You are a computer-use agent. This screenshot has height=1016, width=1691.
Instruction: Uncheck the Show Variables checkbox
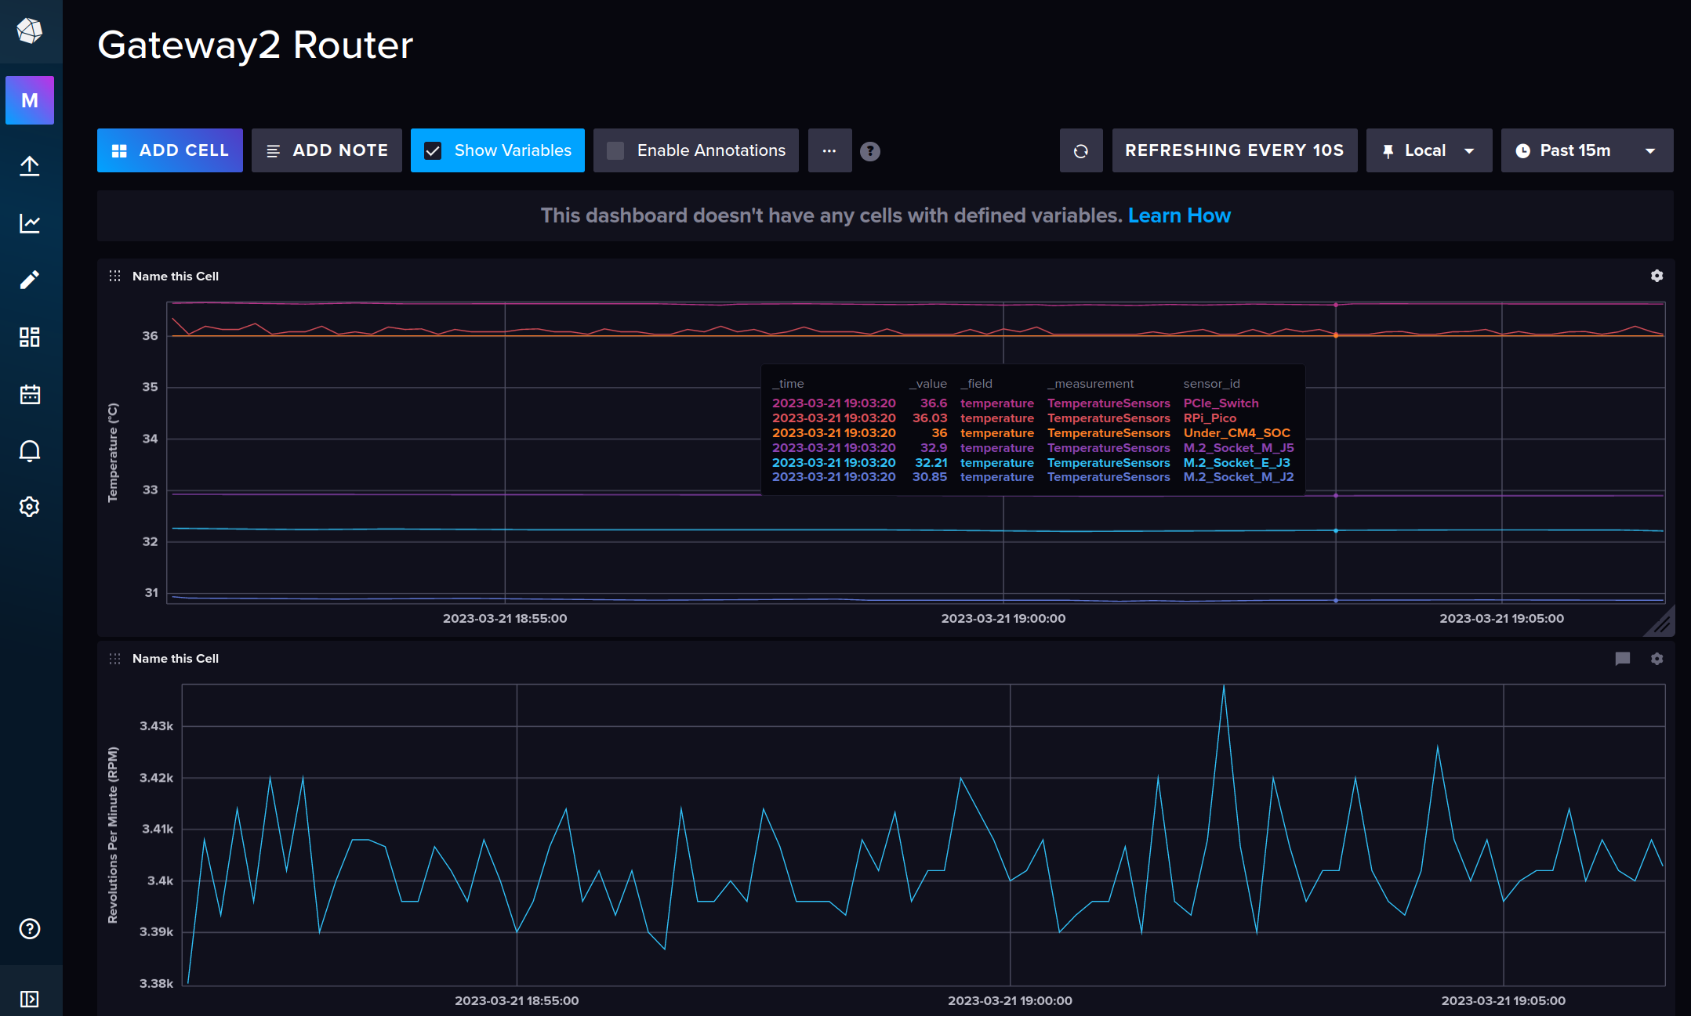coord(433,150)
